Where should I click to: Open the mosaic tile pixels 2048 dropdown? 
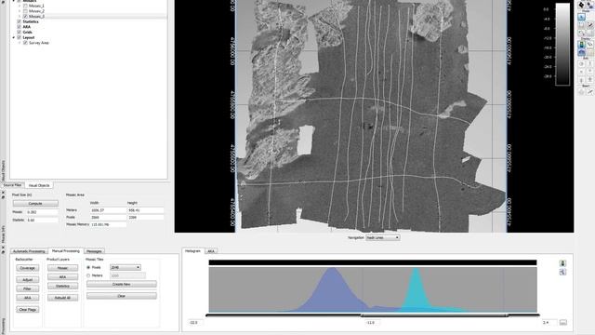point(126,267)
